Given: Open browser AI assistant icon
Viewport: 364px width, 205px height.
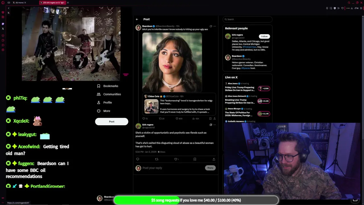Looking at the screenshot, I should click(x=357, y=8).
